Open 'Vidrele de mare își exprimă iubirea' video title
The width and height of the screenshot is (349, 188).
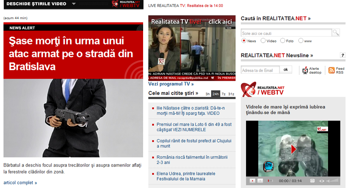285,109
